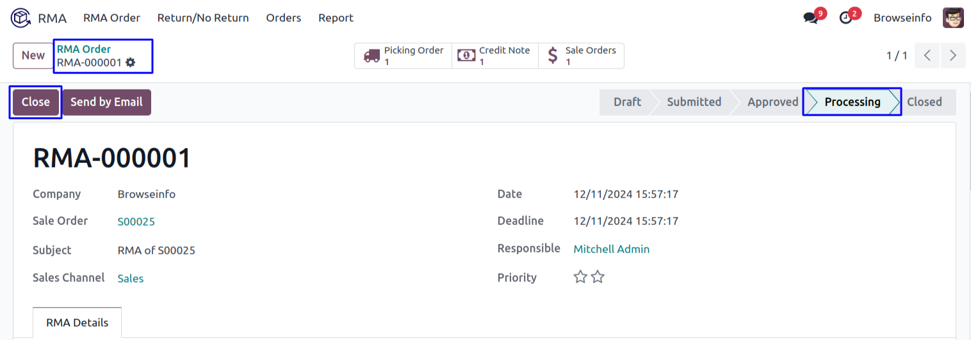Viewport: 971px width, 340px height.
Task: Go to next record arrow
Action: (953, 56)
